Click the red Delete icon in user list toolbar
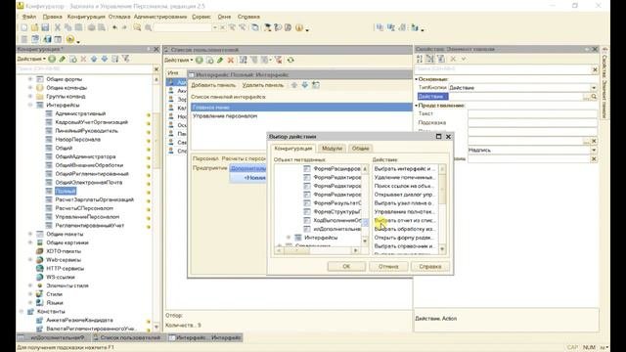Image resolution: width=626 pixels, height=352 pixels. tap(231, 61)
